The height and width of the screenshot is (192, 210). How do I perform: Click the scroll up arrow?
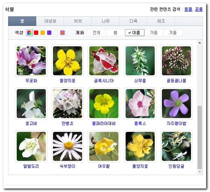(200, 43)
